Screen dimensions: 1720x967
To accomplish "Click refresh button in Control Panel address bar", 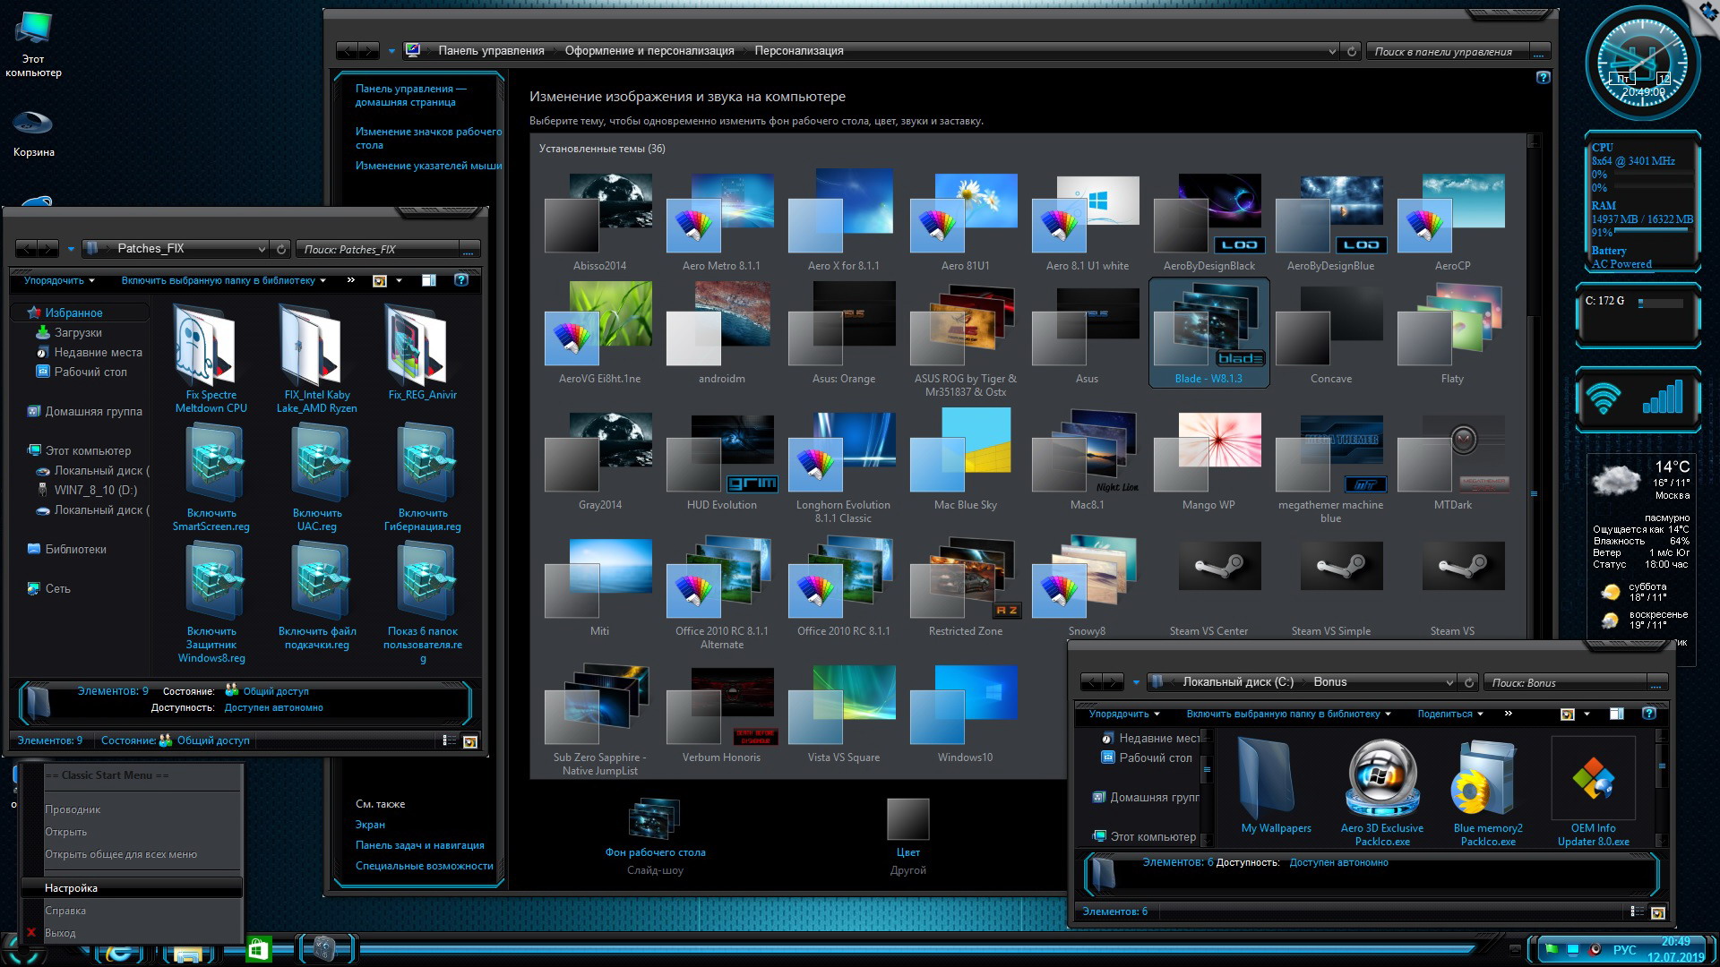I will pyautogui.click(x=1352, y=51).
